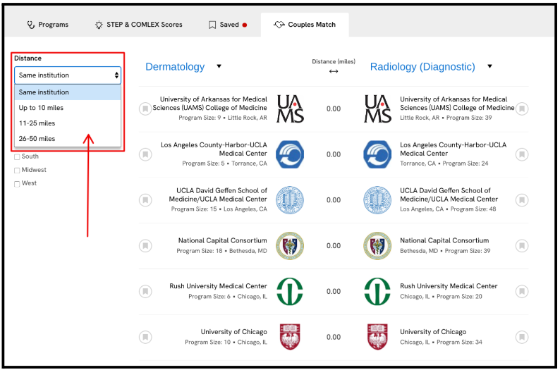Open National Capital Consortium Radiology program
Screen dimensions: 560x370
point(444,240)
